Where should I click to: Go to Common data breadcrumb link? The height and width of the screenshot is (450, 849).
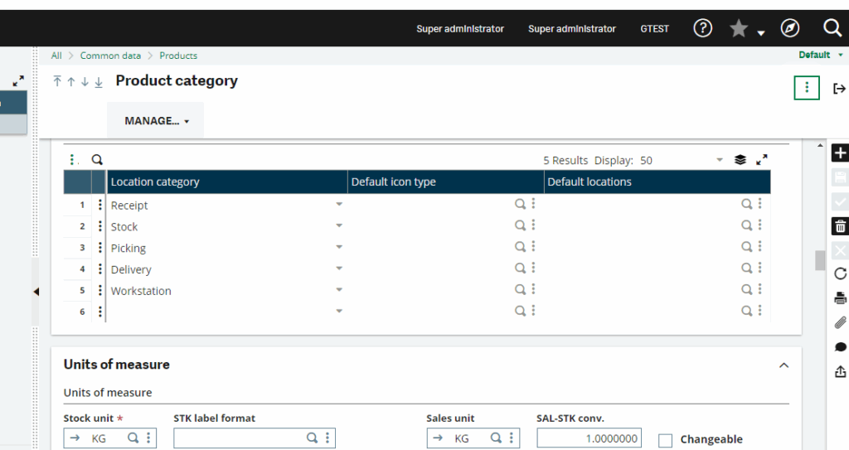click(110, 56)
